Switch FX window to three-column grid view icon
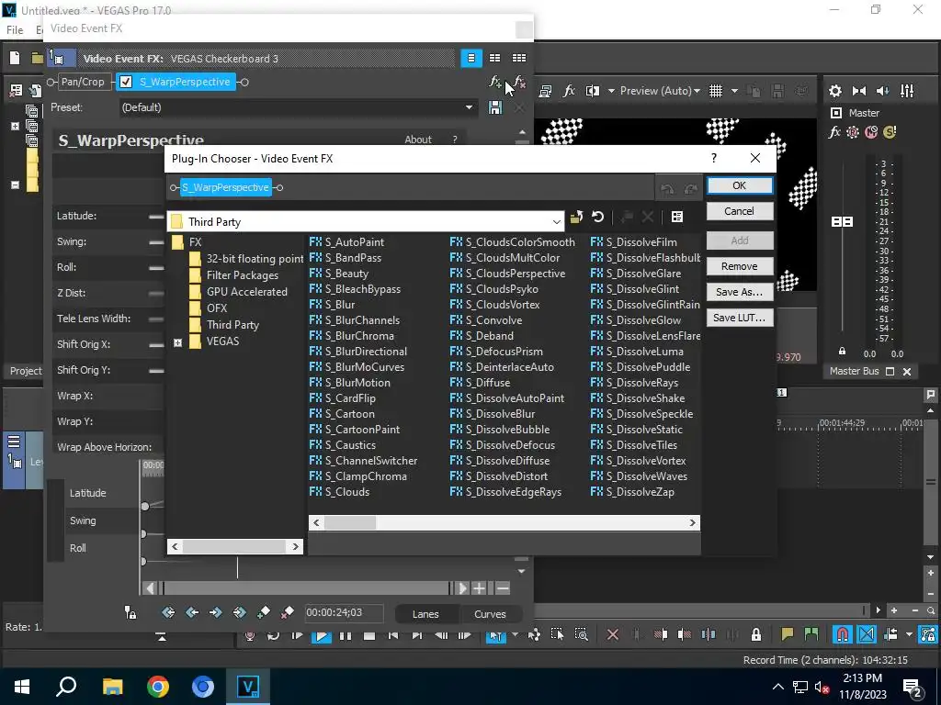Screen dimensions: 941x705 pyautogui.click(x=519, y=58)
